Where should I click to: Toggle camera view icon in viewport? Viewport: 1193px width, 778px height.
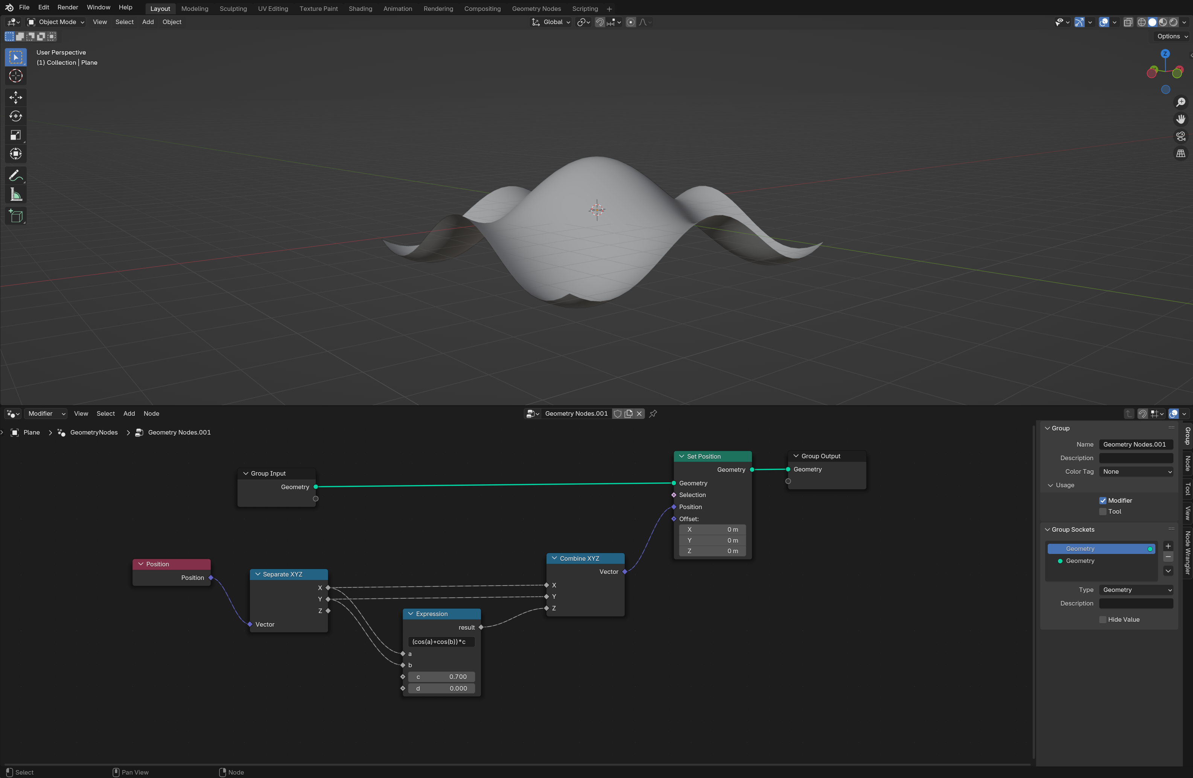click(1181, 136)
